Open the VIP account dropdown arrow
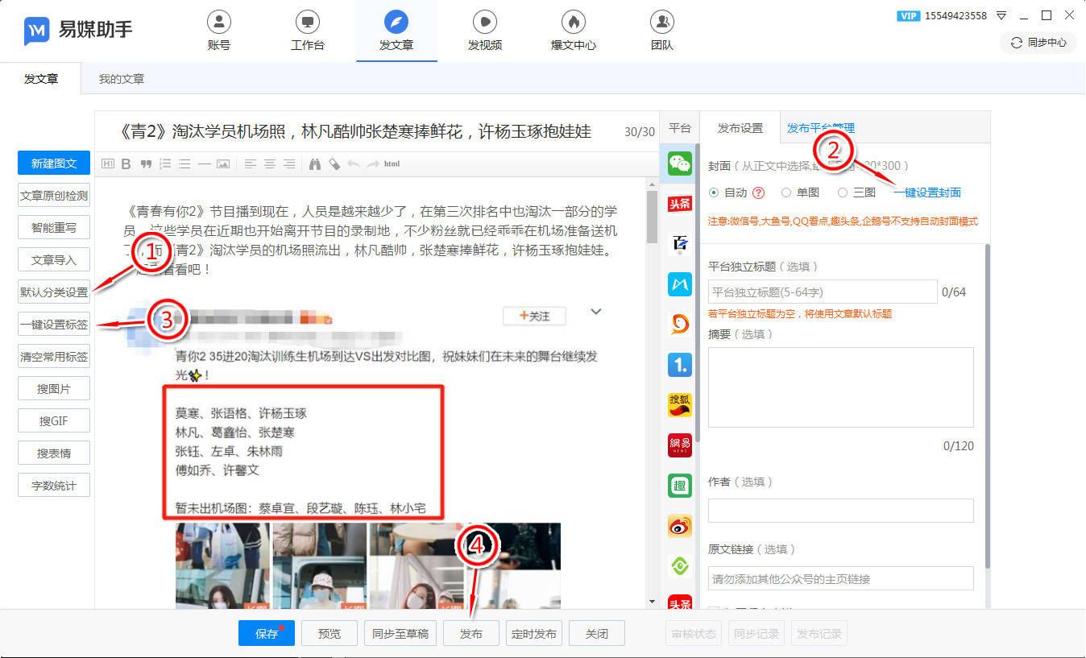 click(1000, 15)
